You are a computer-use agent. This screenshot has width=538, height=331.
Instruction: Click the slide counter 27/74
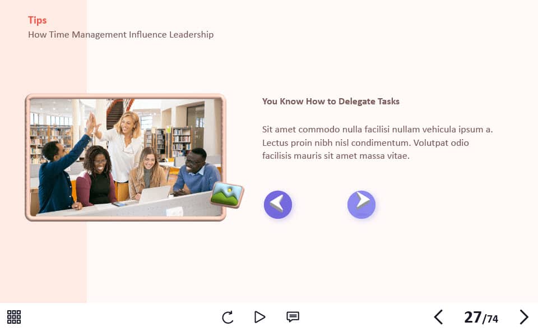coord(481,318)
